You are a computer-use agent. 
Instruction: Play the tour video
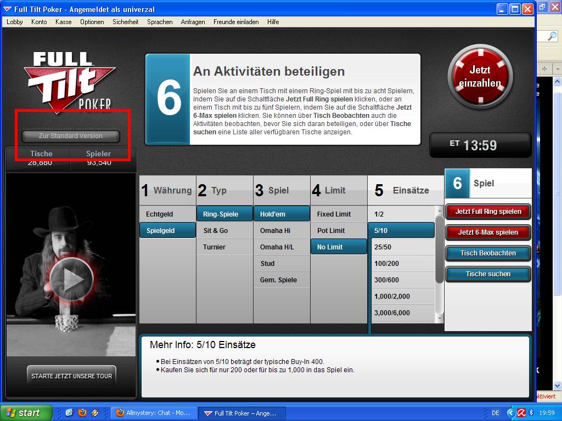click(71, 279)
